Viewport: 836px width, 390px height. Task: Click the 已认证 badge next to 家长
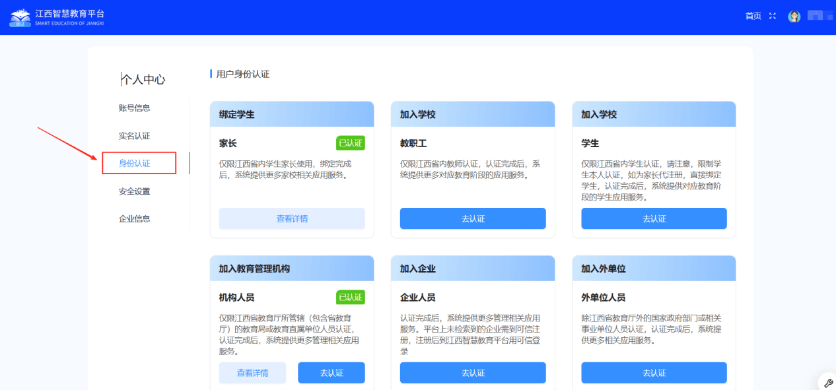351,143
